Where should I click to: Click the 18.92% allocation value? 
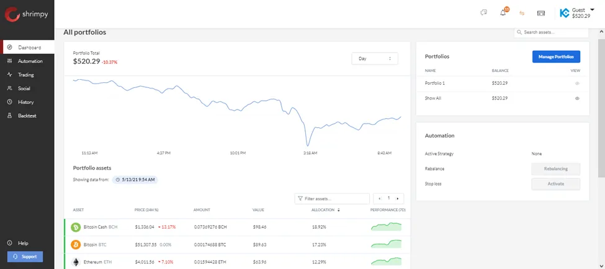tap(319, 227)
